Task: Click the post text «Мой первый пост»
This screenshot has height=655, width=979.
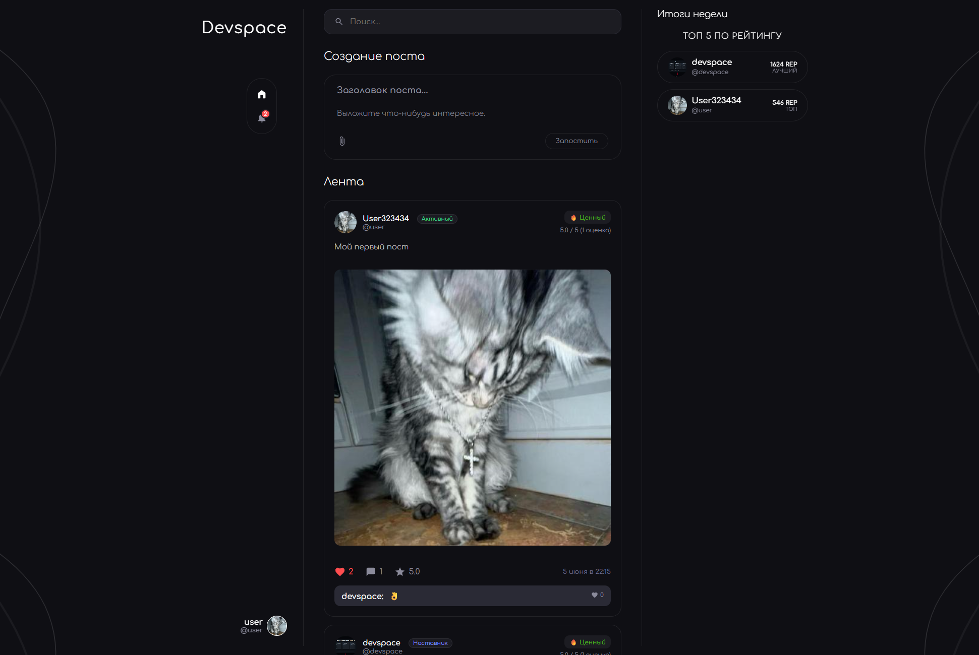Action: point(371,247)
